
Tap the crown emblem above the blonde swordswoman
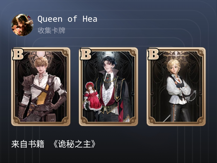[x=176, y=56]
